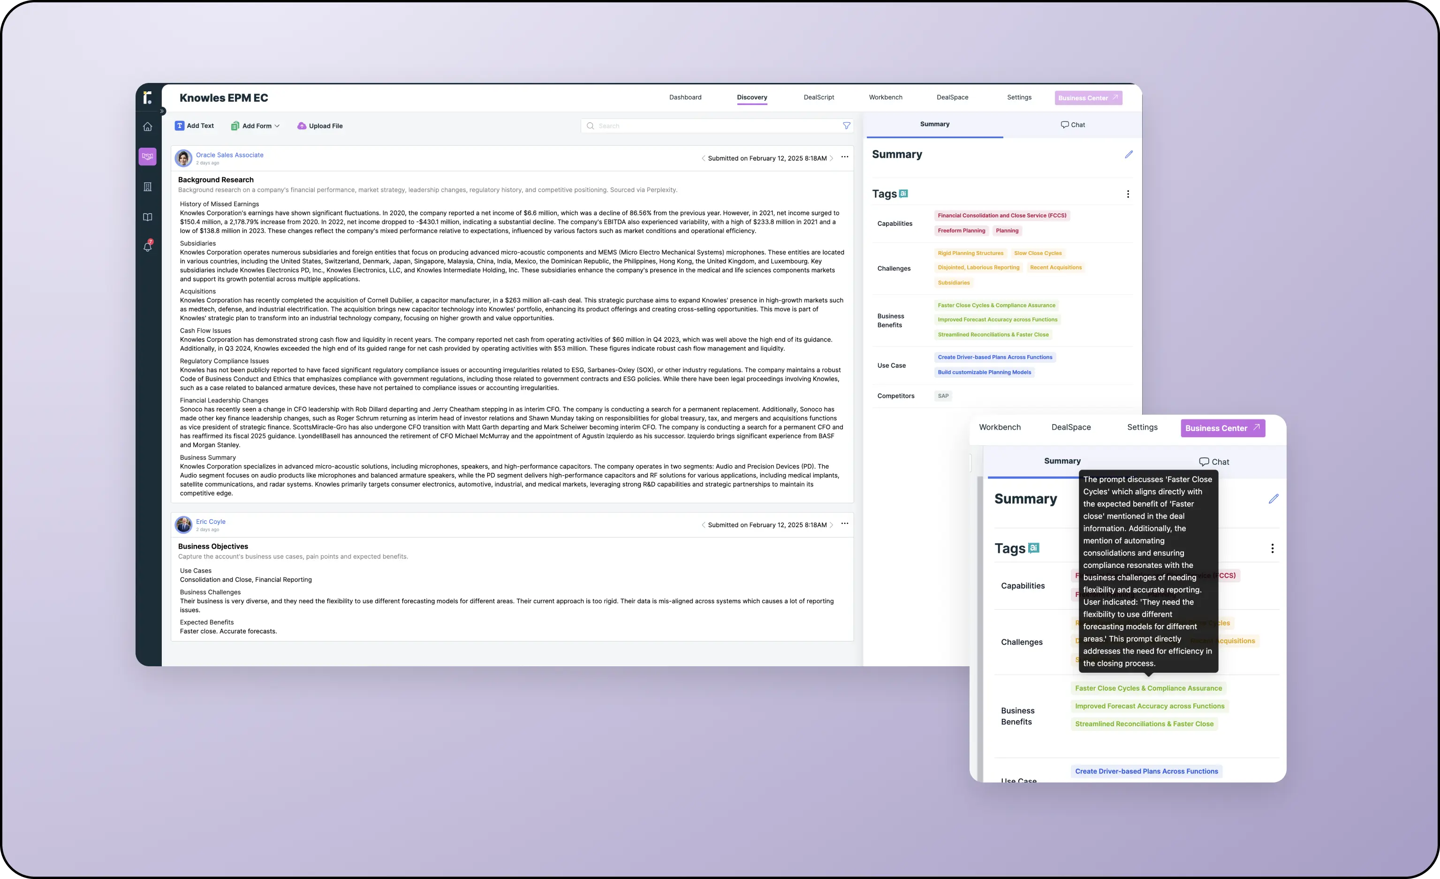Open Tags three-dot menu in zoomed inset

point(1272,549)
